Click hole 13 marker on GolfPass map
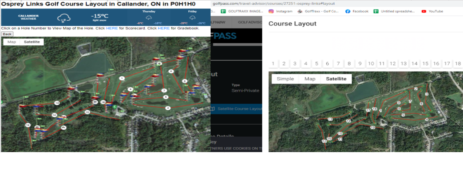 330,119
